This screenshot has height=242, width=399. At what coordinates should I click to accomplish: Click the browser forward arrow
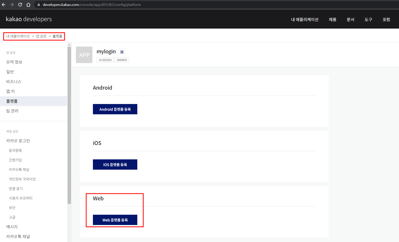pyautogui.click(x=12, y=5)
